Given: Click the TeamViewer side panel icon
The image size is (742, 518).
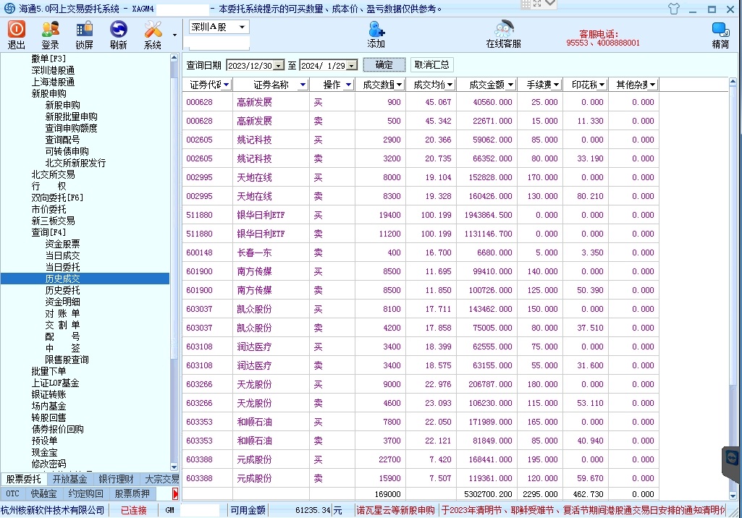Looking at the screenshot, I should [x=732, y=459].
